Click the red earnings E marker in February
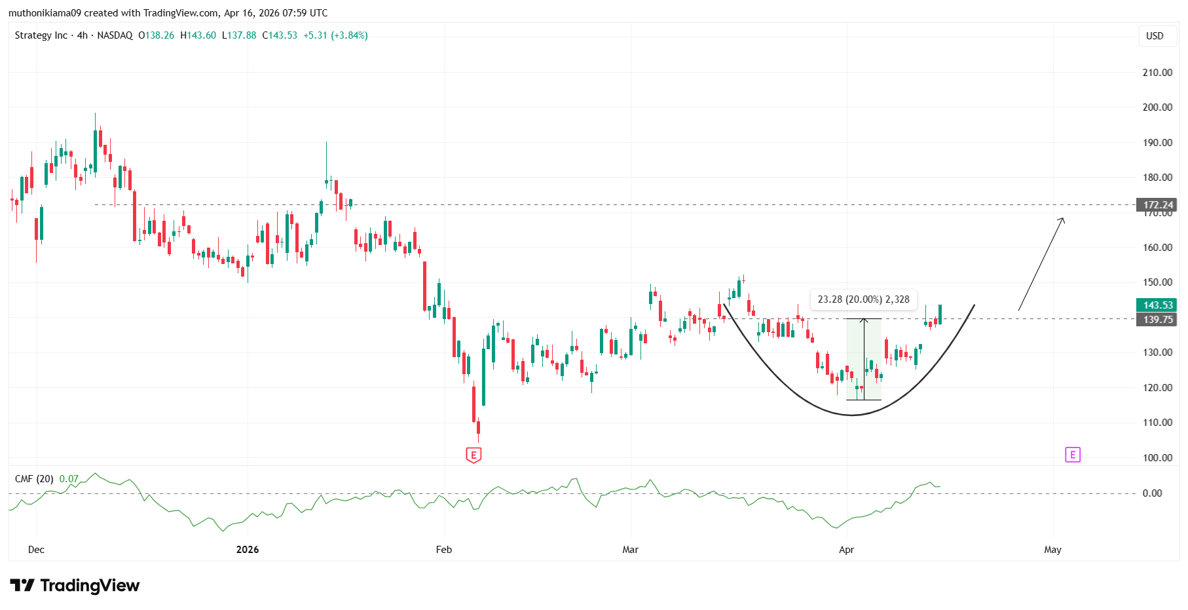 click(473, 455)
